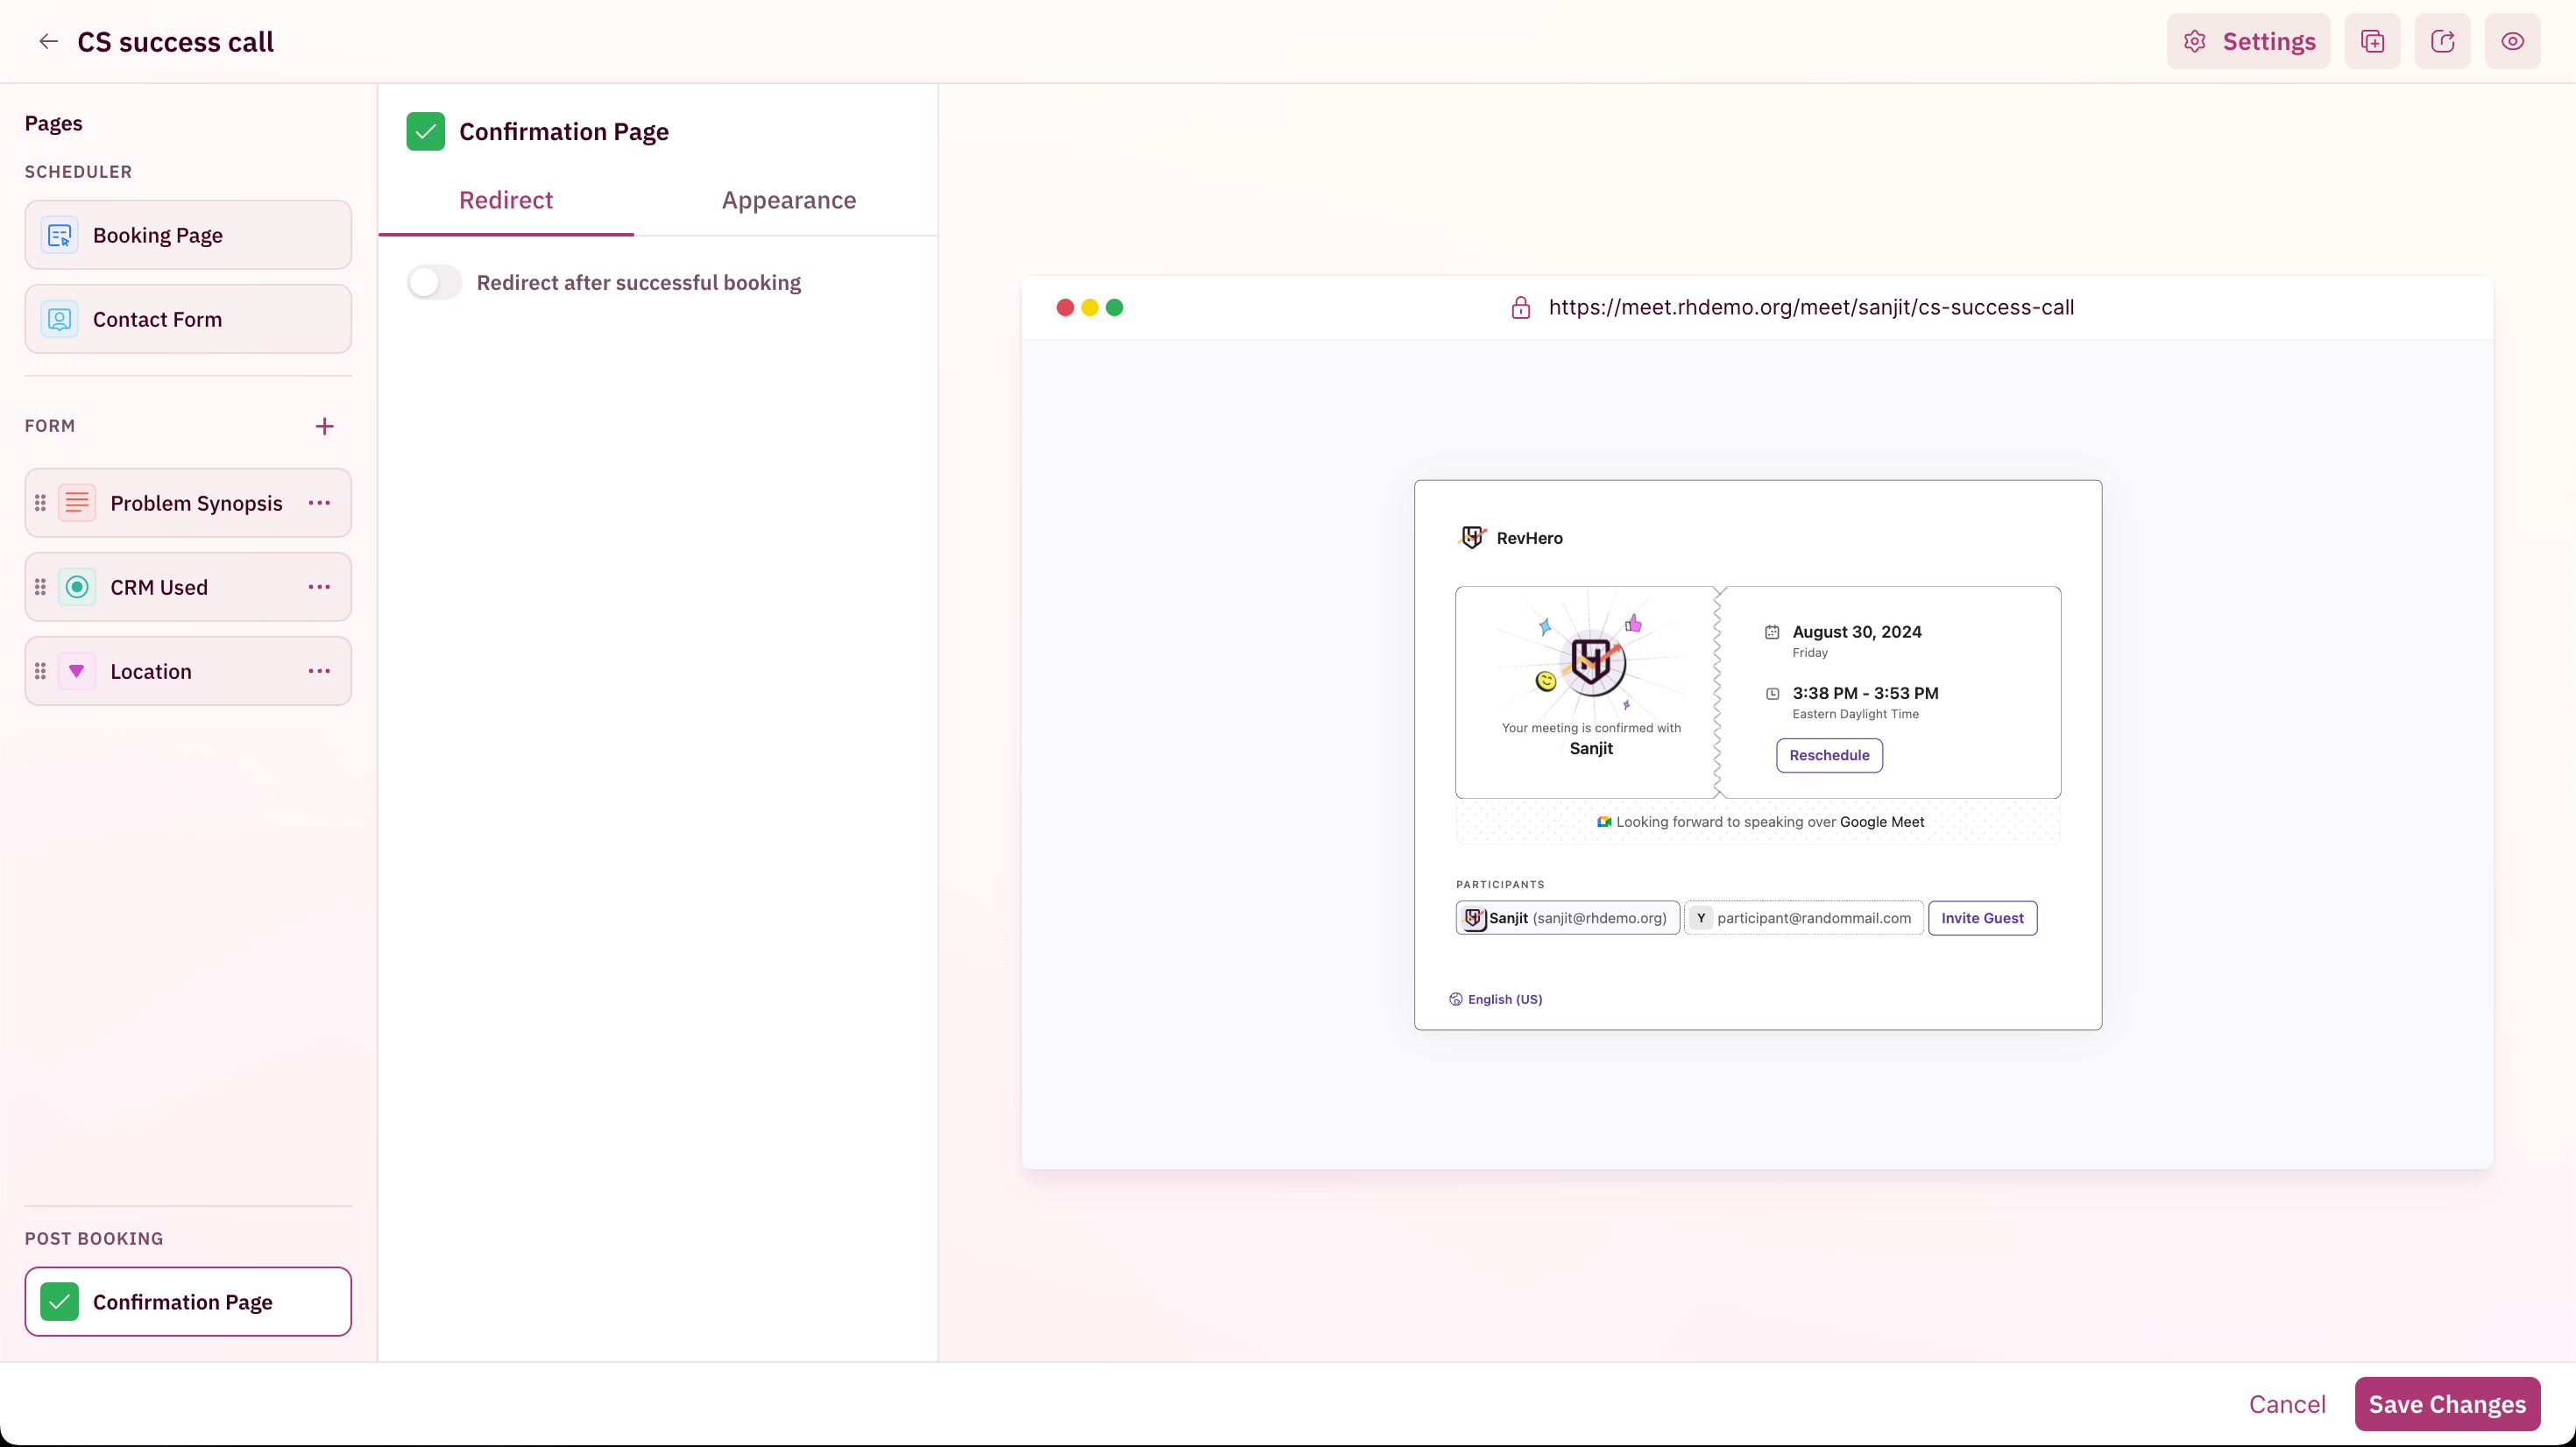The width and height of the screenshot is (2576, 1447).
Task: Select the Problem Synopsis form item
Action: click(x=188, y=503)
